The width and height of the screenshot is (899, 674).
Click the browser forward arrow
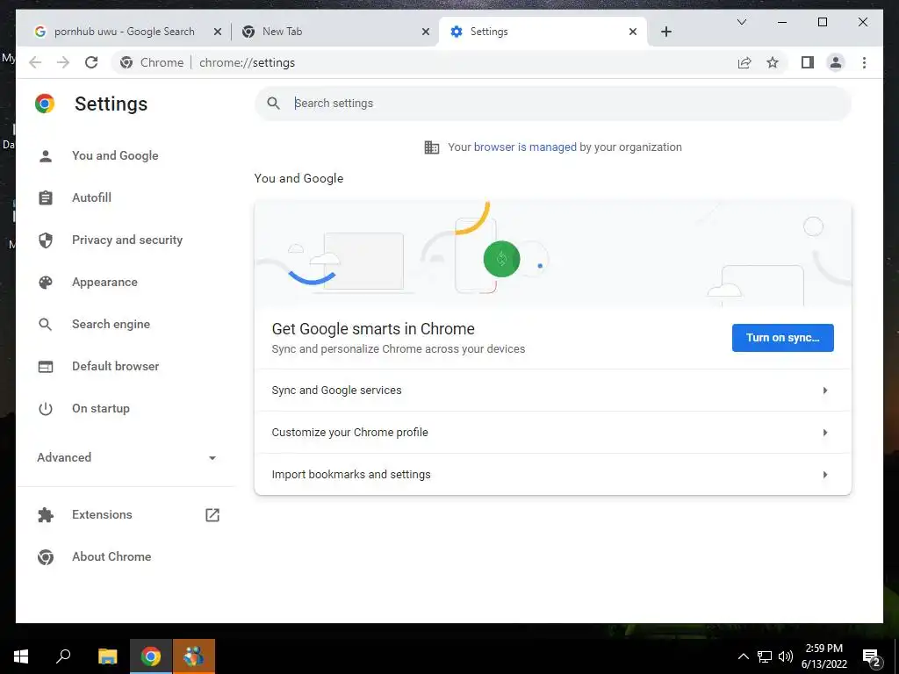tap(63, 62)
